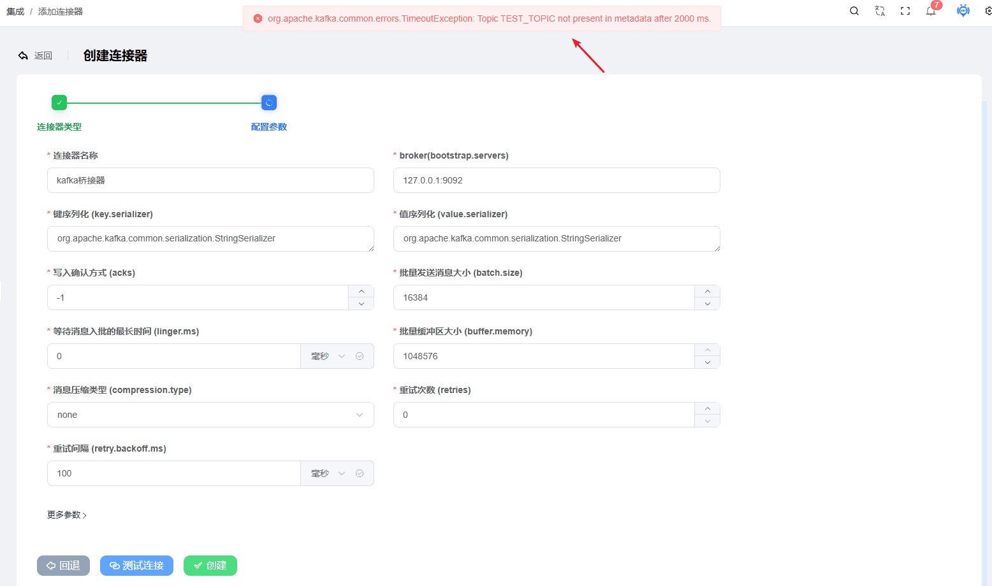Open the compression.type dropdown showing none

210,415
